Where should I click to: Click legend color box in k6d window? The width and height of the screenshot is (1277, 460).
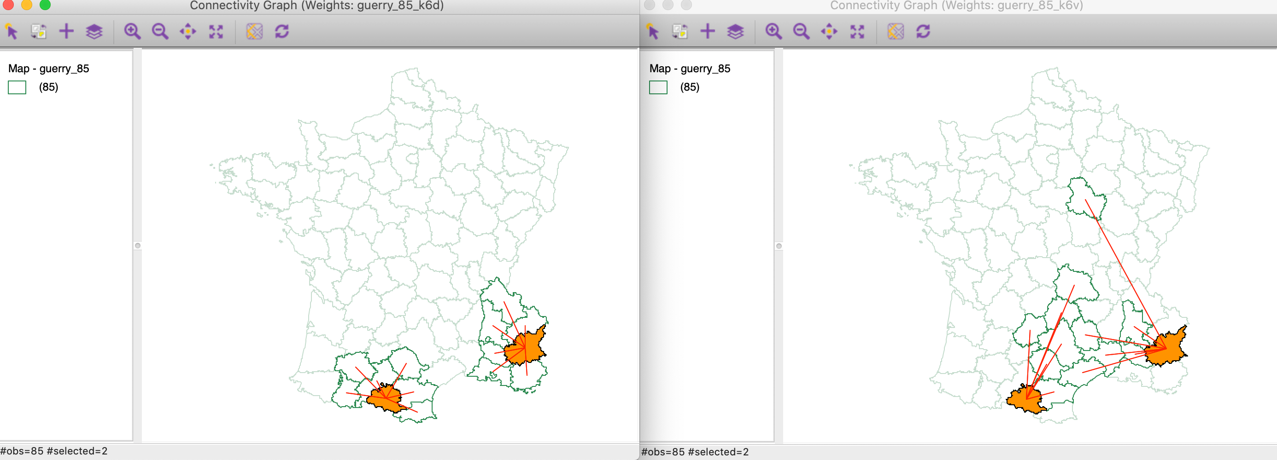click(x=17, y=88)
